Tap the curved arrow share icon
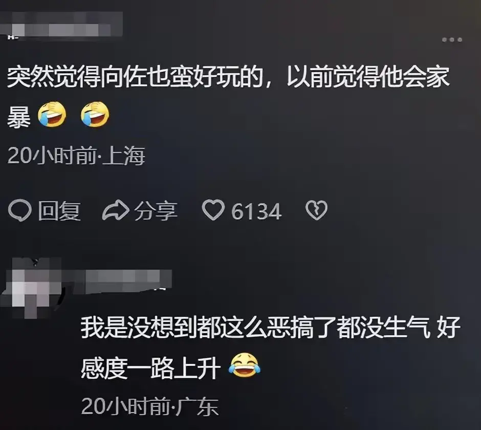This screenshot has height=430, width=481. click(115, 210)
